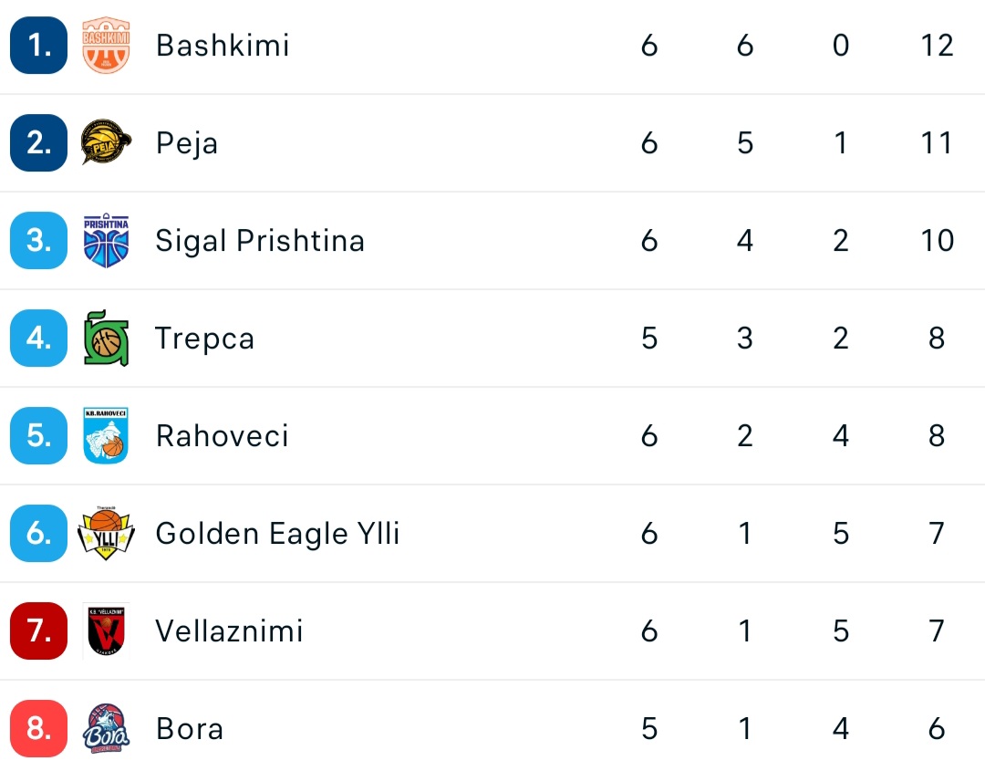Open the Trepca club emblem
Image resolution: width=985 pixels, height=771 pixels.
106,338
